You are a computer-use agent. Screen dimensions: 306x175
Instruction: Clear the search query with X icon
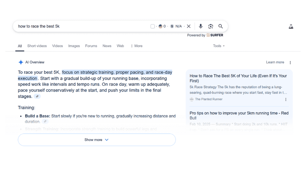(x=189, y=26)
